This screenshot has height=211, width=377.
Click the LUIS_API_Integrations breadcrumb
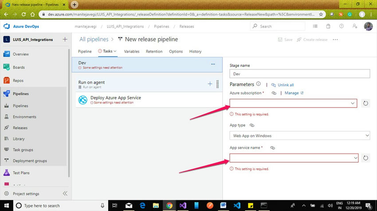125,27
